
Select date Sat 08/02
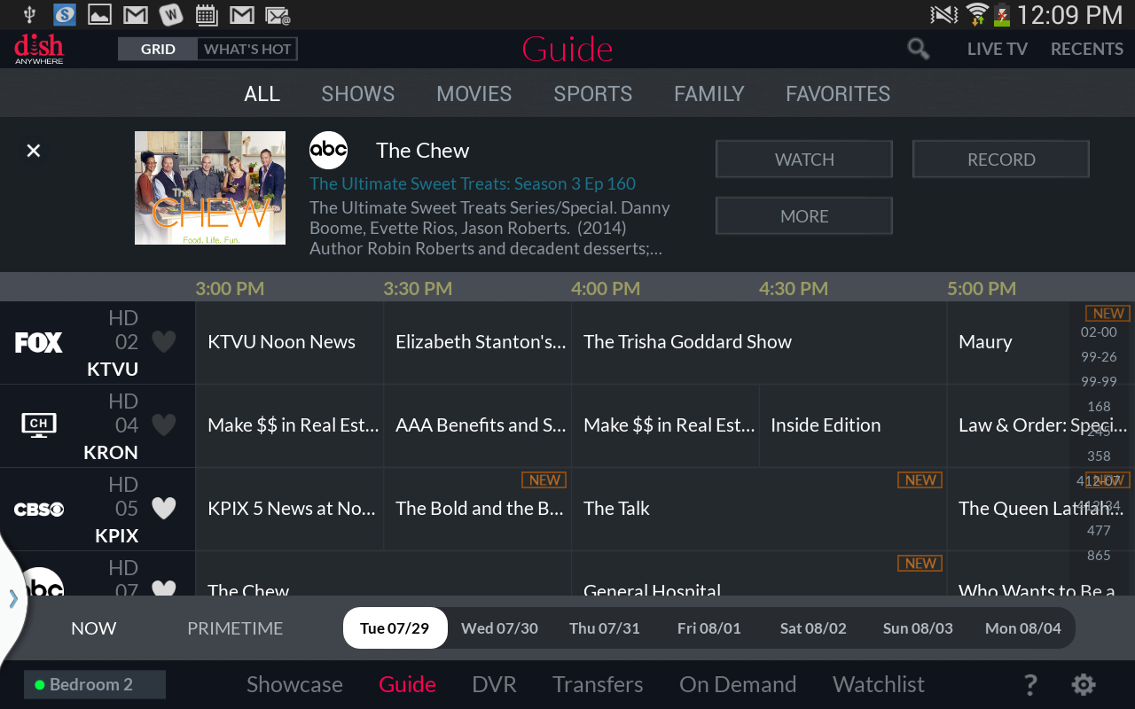click(813, 628)
